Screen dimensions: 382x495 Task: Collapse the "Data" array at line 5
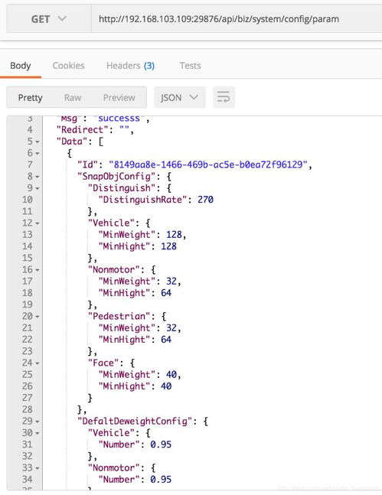click(38, 142)
